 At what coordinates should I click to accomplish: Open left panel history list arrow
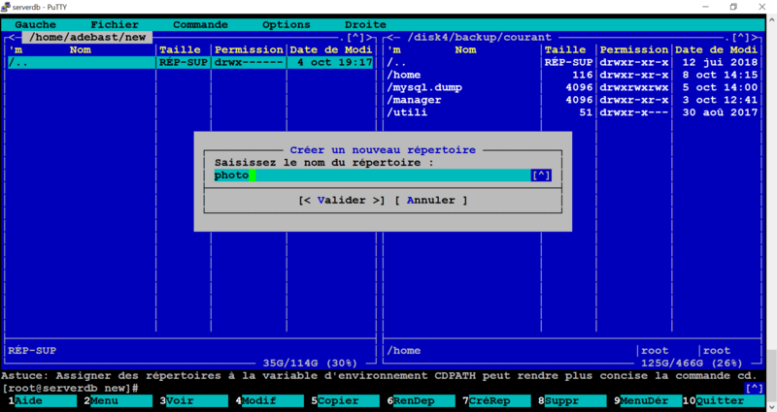[x=355, y=37]
